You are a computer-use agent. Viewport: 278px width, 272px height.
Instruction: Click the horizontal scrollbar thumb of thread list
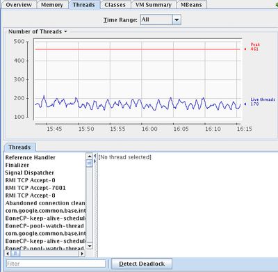(15, 254)
